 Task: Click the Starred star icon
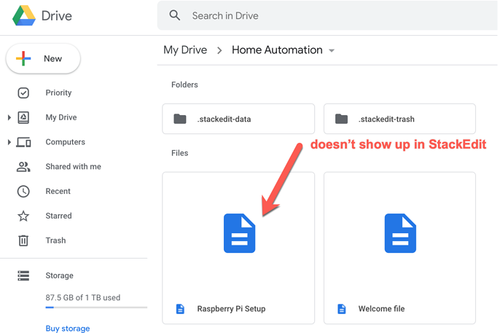pos(23,216)
